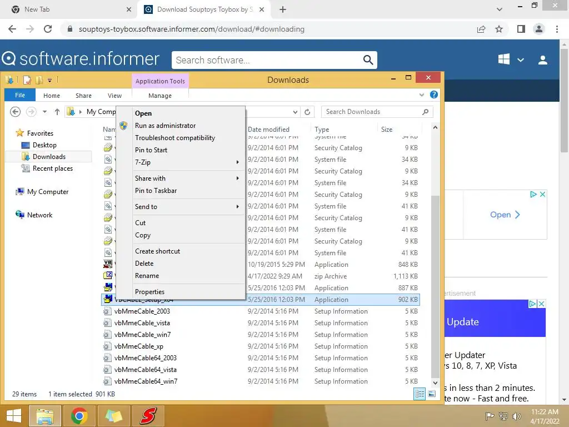This screenshot has width=569, height=427.
Task: Click the Open link in advertisement
Action: (505, 215)
